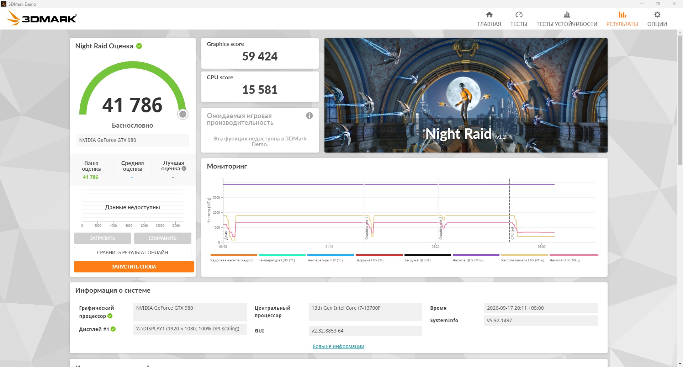Click the scrollbar up arrow
Image resolution: width=683 pixels, height=367 pixels.
tap(680, 33)
